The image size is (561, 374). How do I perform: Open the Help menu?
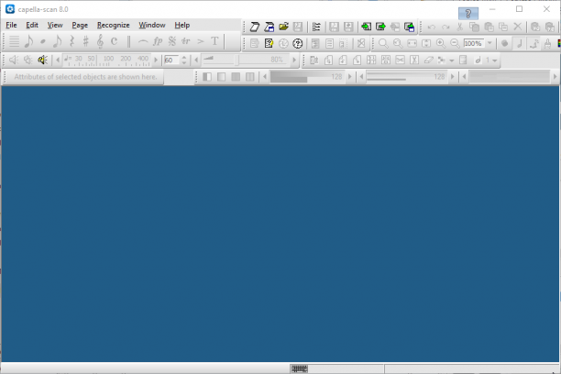click(x=182, y=25)
